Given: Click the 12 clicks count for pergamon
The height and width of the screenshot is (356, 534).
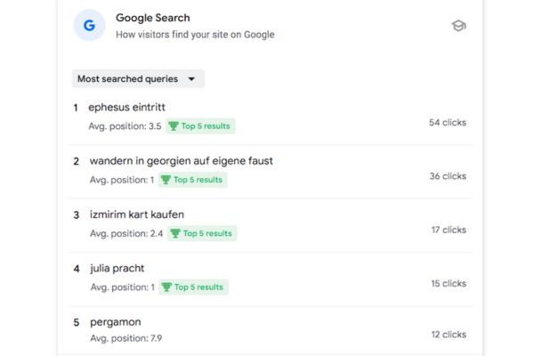Looking at the screenshot, I should pyautogui.click(x=449, y=335).
